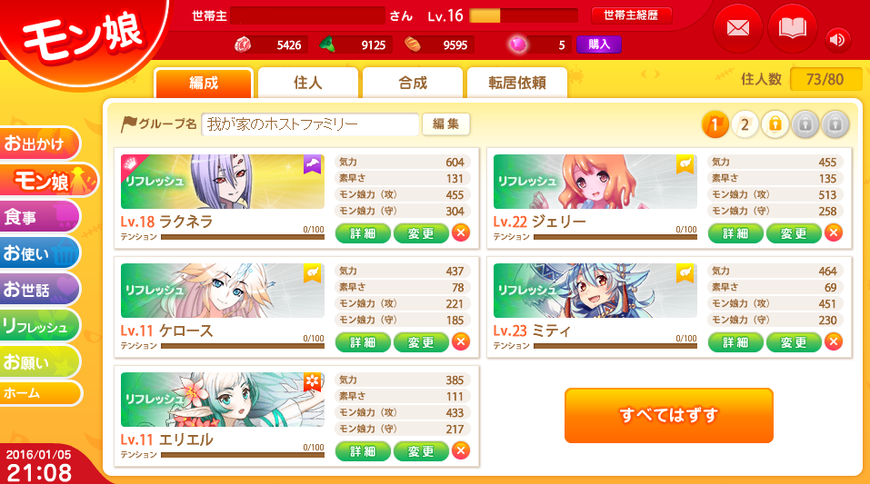Open the 食事 side menu
Viewport: 870px width, 484px height.
pyautogui.click(x=39, y=216)
